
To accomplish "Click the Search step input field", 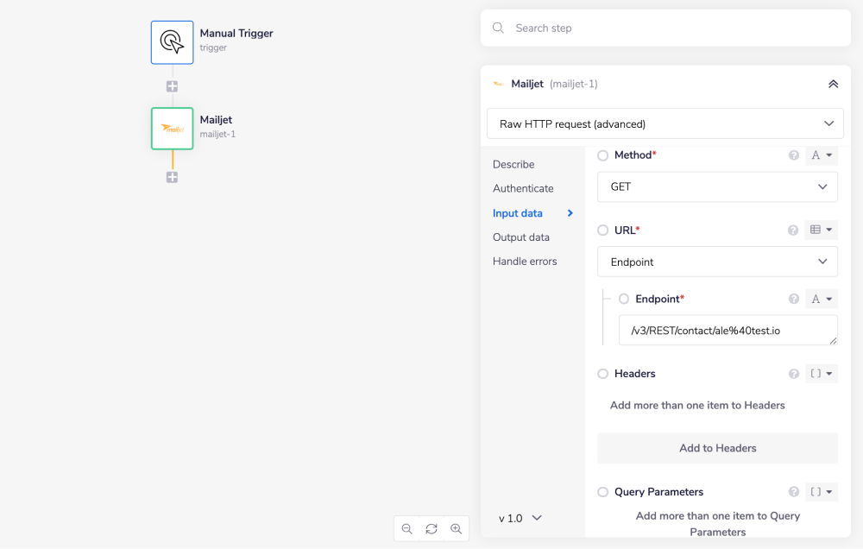I will pyautogui.click(x=665, y=28).
